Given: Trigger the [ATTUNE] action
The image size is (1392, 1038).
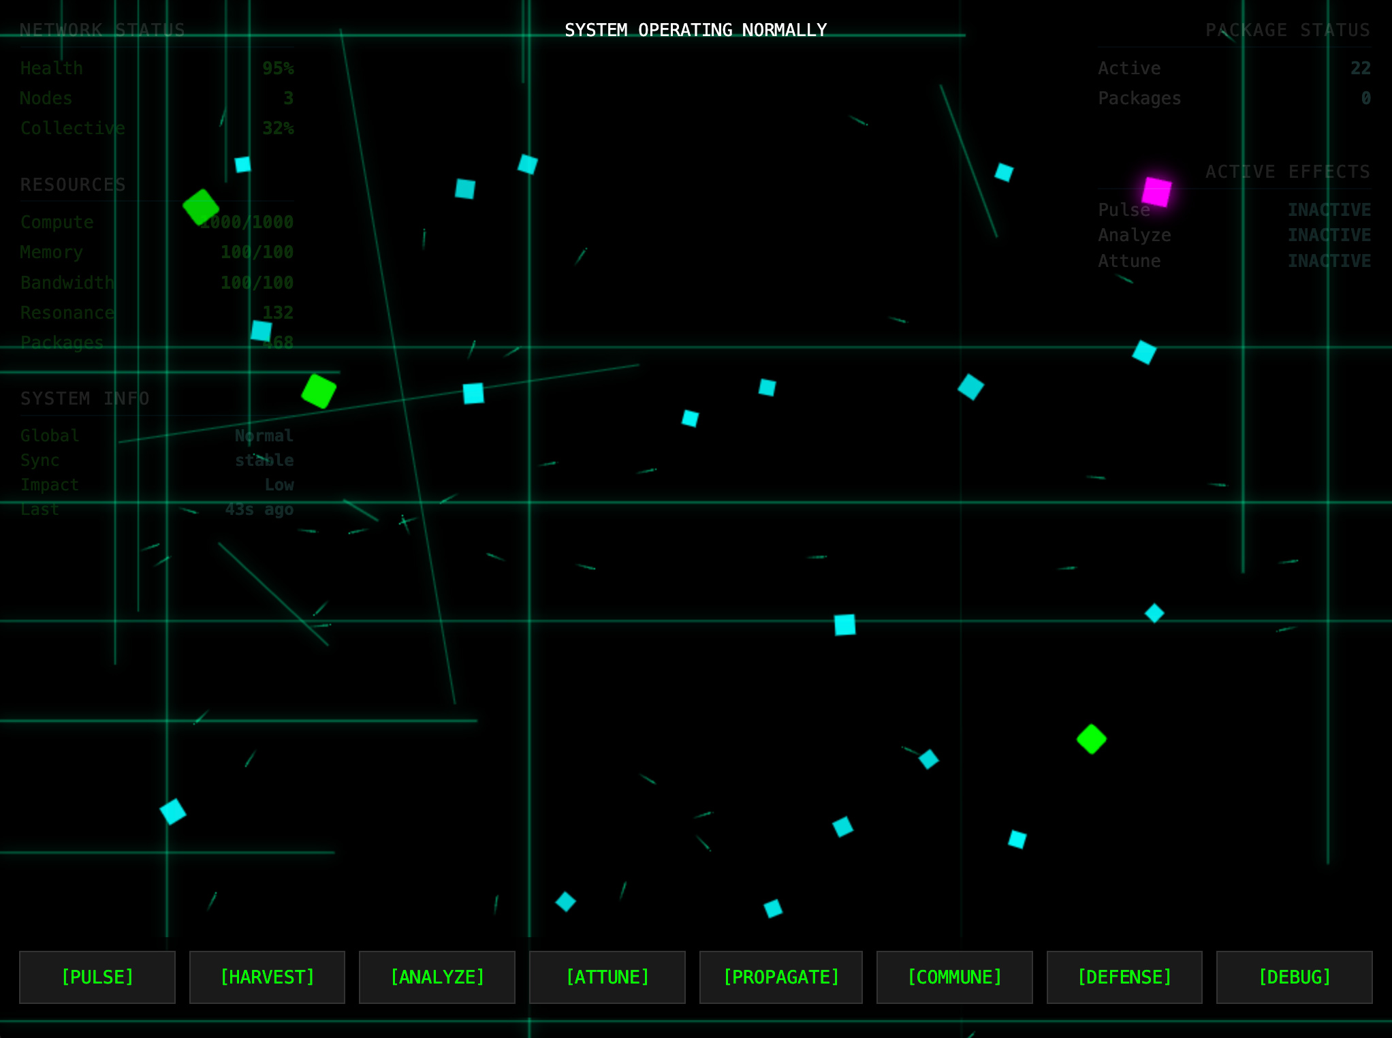Looking at the screenshot, I should point(607,977).
